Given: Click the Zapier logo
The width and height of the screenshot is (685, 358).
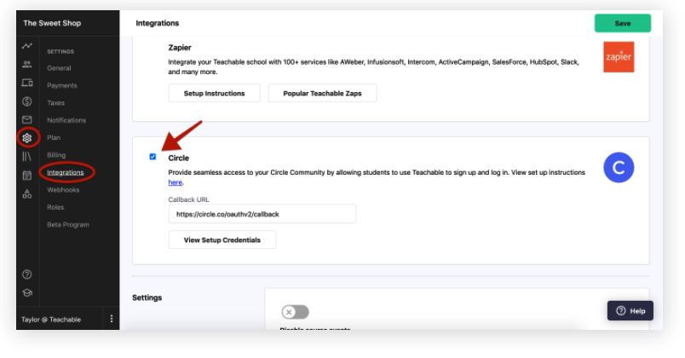Looking at the screenshot, I should (x=619, y=57).
